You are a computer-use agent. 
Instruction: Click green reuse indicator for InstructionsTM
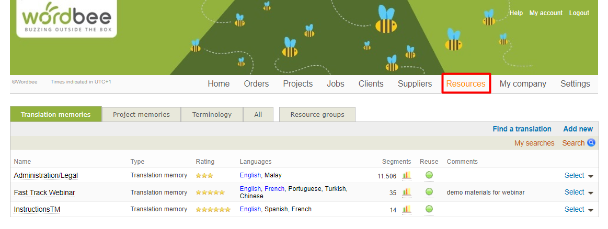(429, 209)
